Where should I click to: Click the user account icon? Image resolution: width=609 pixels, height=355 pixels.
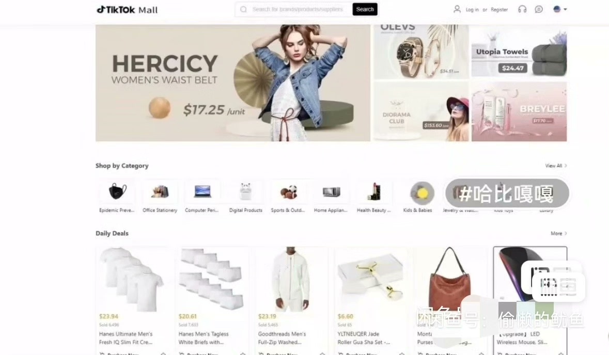457,9
